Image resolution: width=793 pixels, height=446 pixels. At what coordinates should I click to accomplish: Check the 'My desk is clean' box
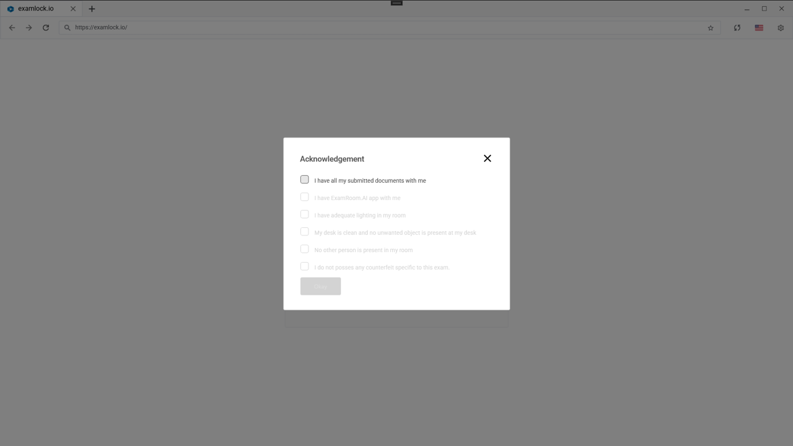[x=304, y=232]
